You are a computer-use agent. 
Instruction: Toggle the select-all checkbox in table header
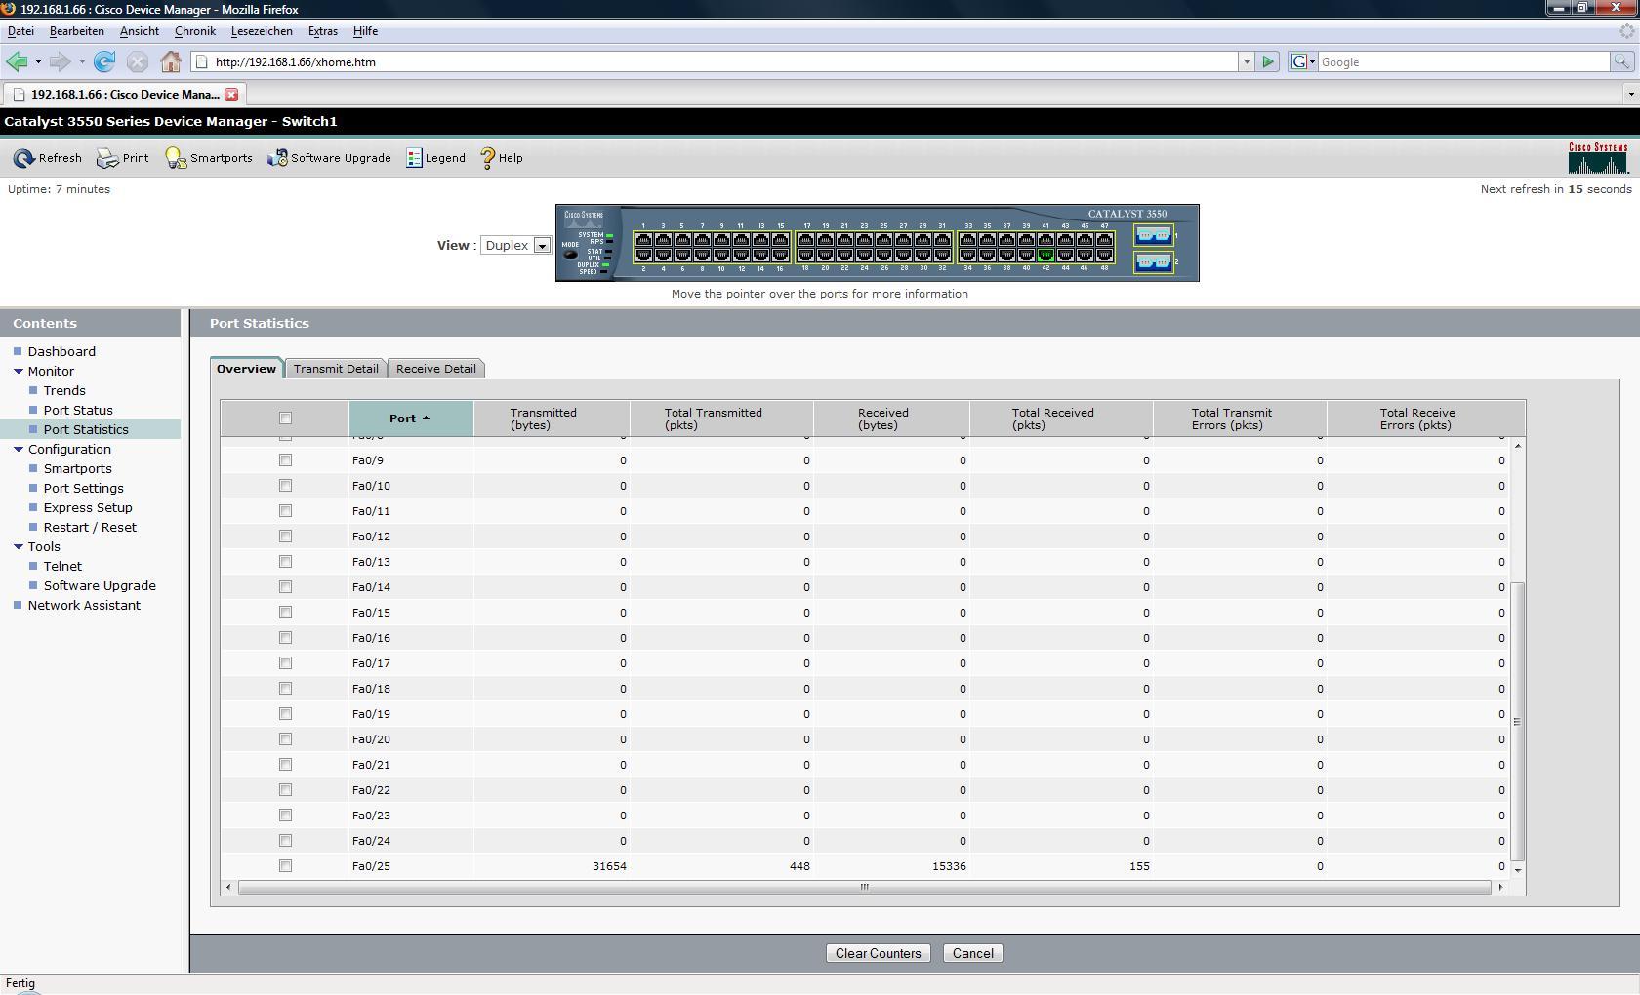coord(285,418)
